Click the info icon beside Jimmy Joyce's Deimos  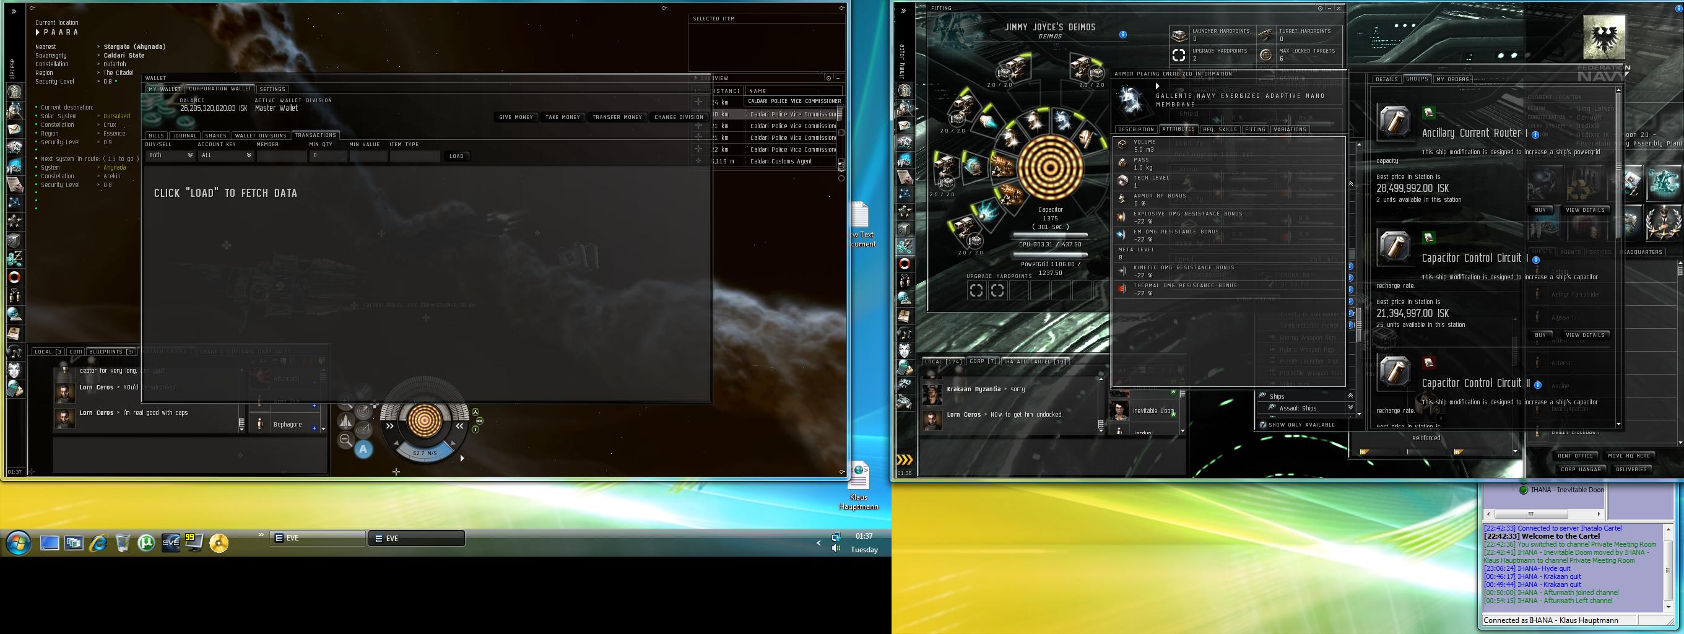point(1123,35)
